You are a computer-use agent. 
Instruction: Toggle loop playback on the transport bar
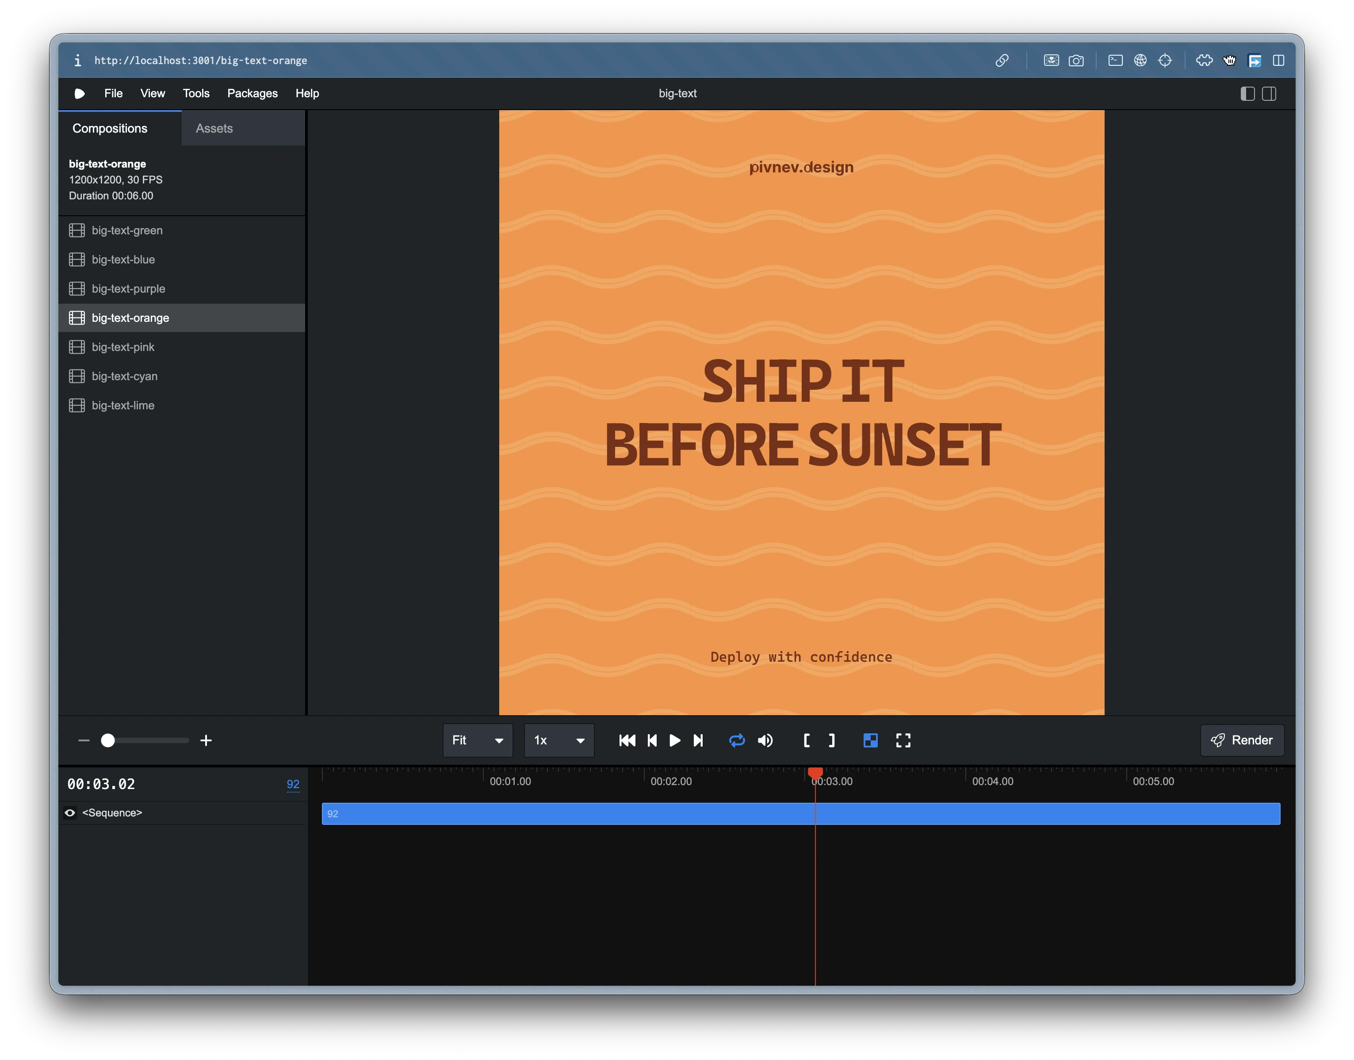tap(738, 740)
